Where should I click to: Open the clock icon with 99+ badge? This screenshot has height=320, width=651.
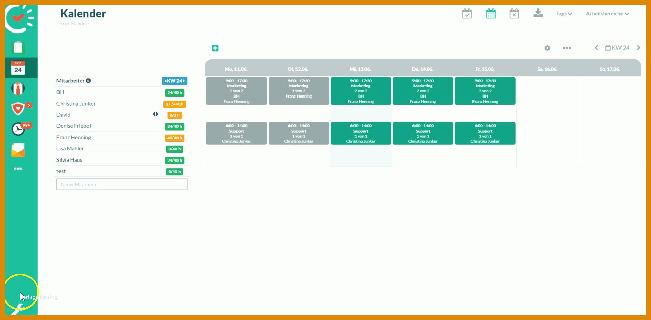click(x=18, y=129)
